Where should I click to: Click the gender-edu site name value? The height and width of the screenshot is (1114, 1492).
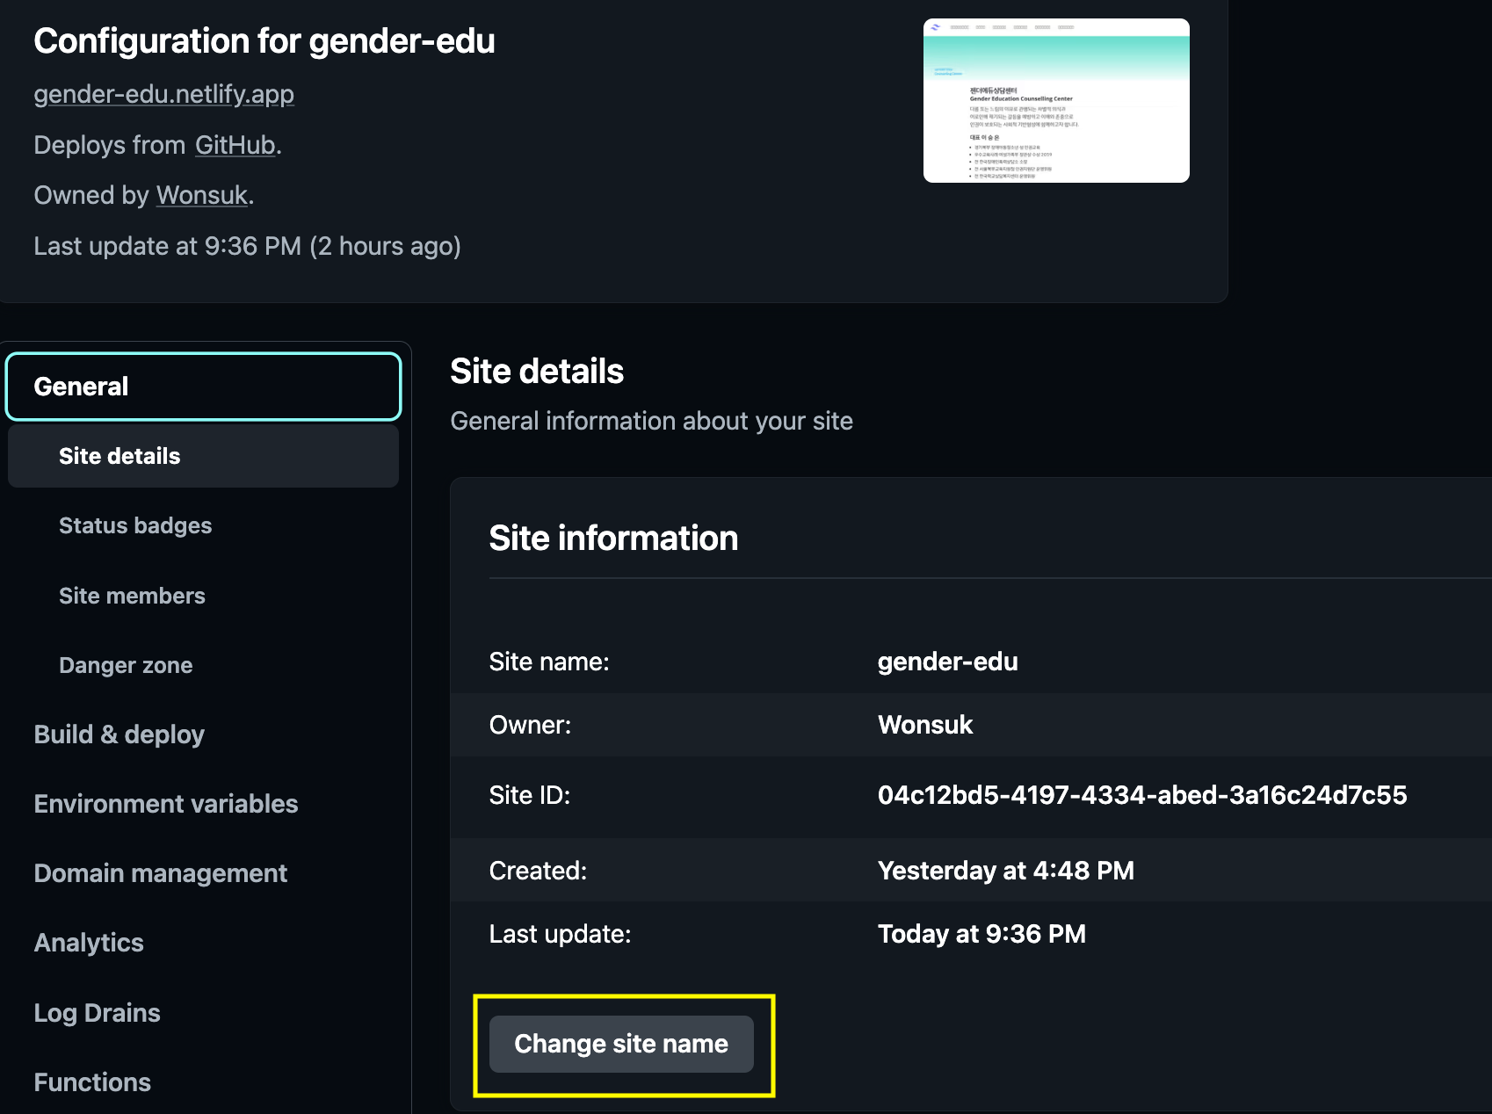[947, 662]
